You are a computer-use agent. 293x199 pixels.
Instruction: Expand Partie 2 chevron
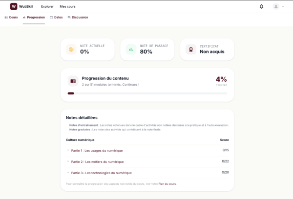click(68, 162)
